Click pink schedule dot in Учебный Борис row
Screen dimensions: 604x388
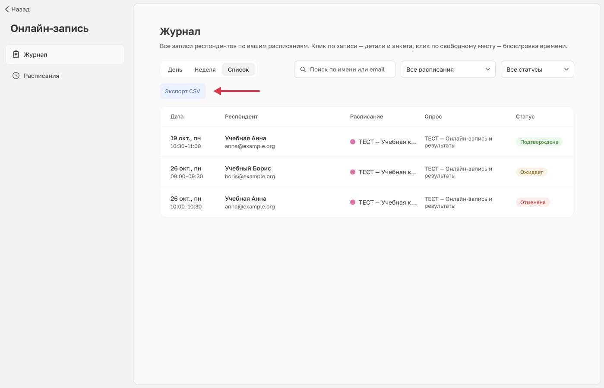click(353, 172)
